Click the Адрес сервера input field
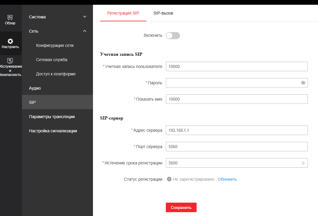 (x=237, y=130)
